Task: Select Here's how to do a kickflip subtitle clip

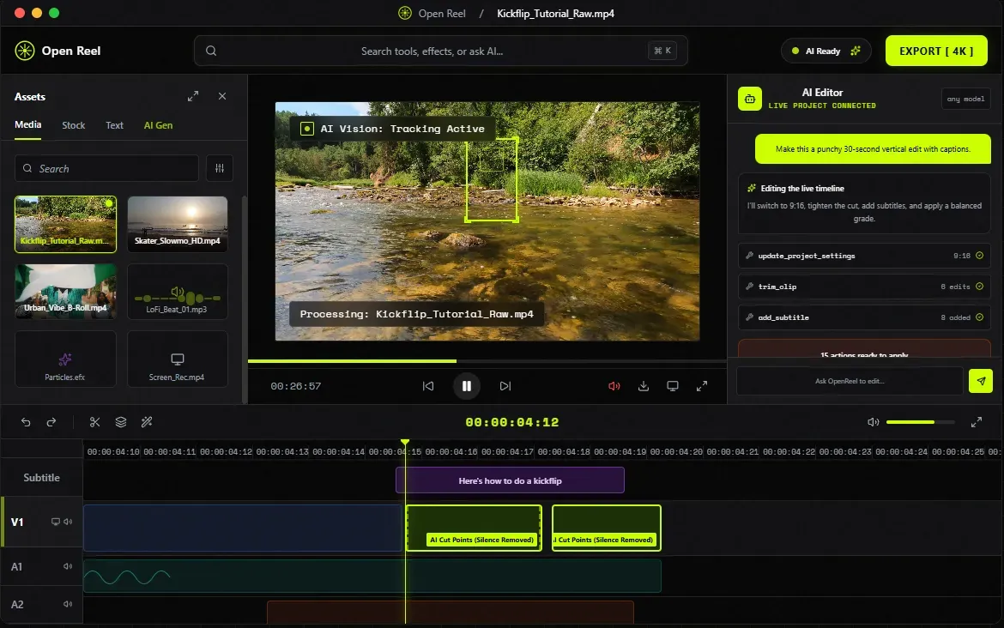Action: [x=510, y=480]
